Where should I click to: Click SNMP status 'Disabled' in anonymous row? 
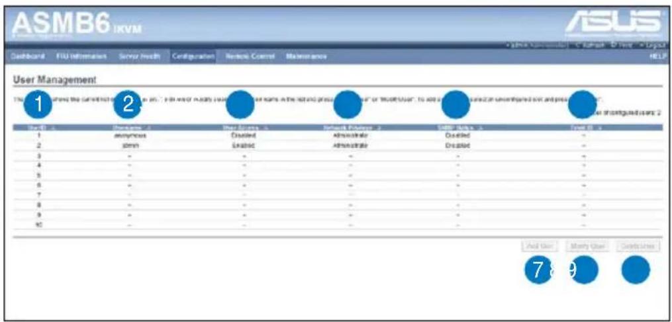pyautogui.click(x=457, y=136)
